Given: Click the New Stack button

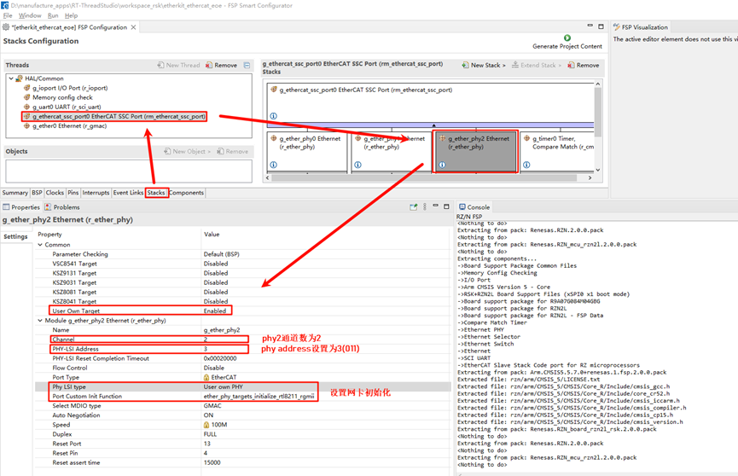Looking at the screenshot, I should 484,65.
